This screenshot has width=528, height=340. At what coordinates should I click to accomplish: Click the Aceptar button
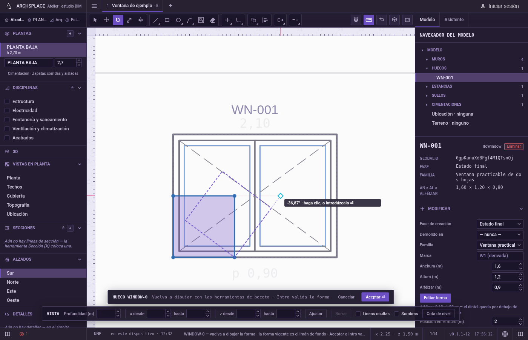pyautogui.click(x=375, y=297)
